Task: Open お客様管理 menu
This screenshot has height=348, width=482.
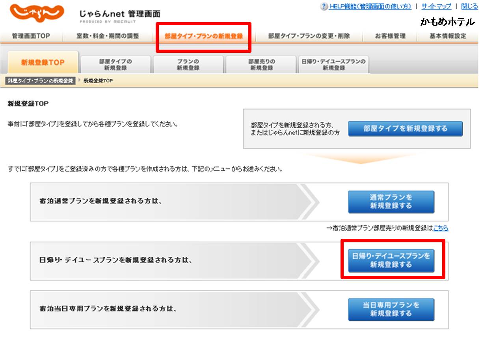Action: (x=390, y=36)
